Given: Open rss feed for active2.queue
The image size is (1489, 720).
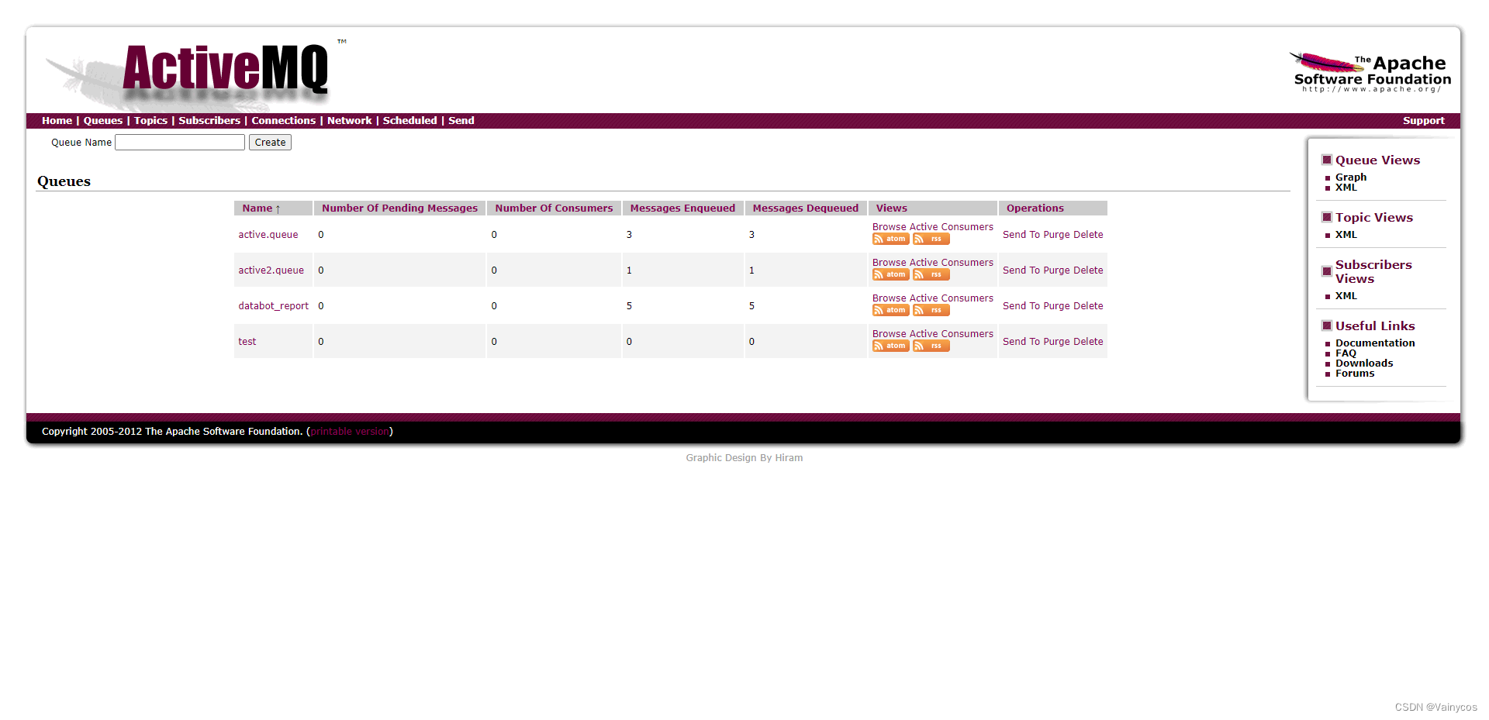Looking at the screenshot, I should click(x=931, y=275).
